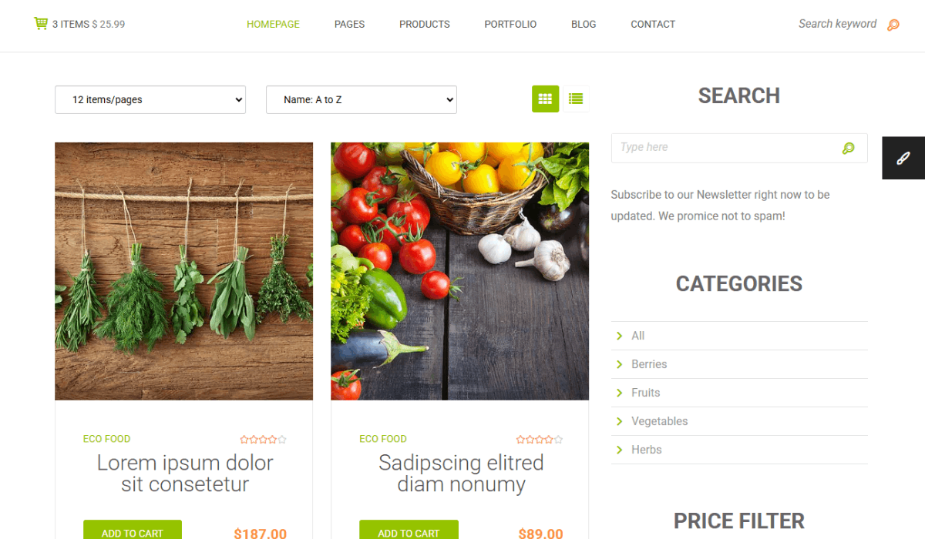Click the sidebar search magnifier icon
The width and height of the screenshot is (925, 539).
(x=849, y=148)
